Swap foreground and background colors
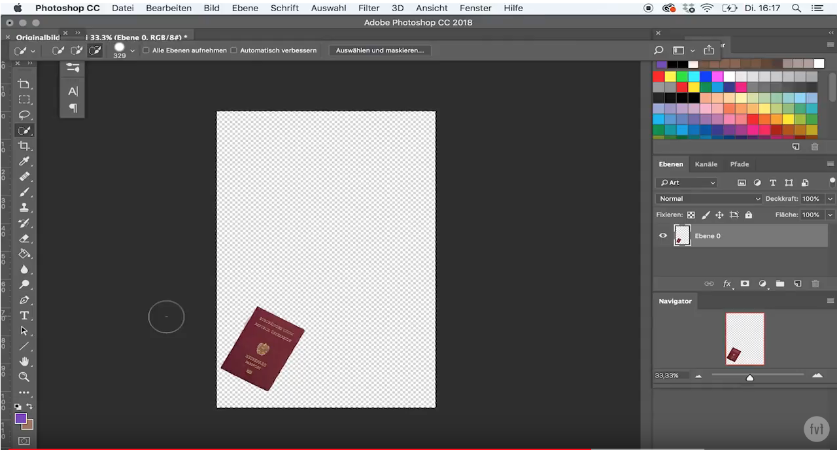This screenshot has height=450, width=837. (x=29, y=407)
